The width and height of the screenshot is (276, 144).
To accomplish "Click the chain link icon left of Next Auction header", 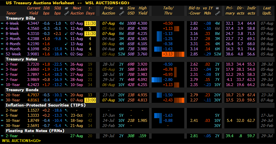I will [66, 13].
